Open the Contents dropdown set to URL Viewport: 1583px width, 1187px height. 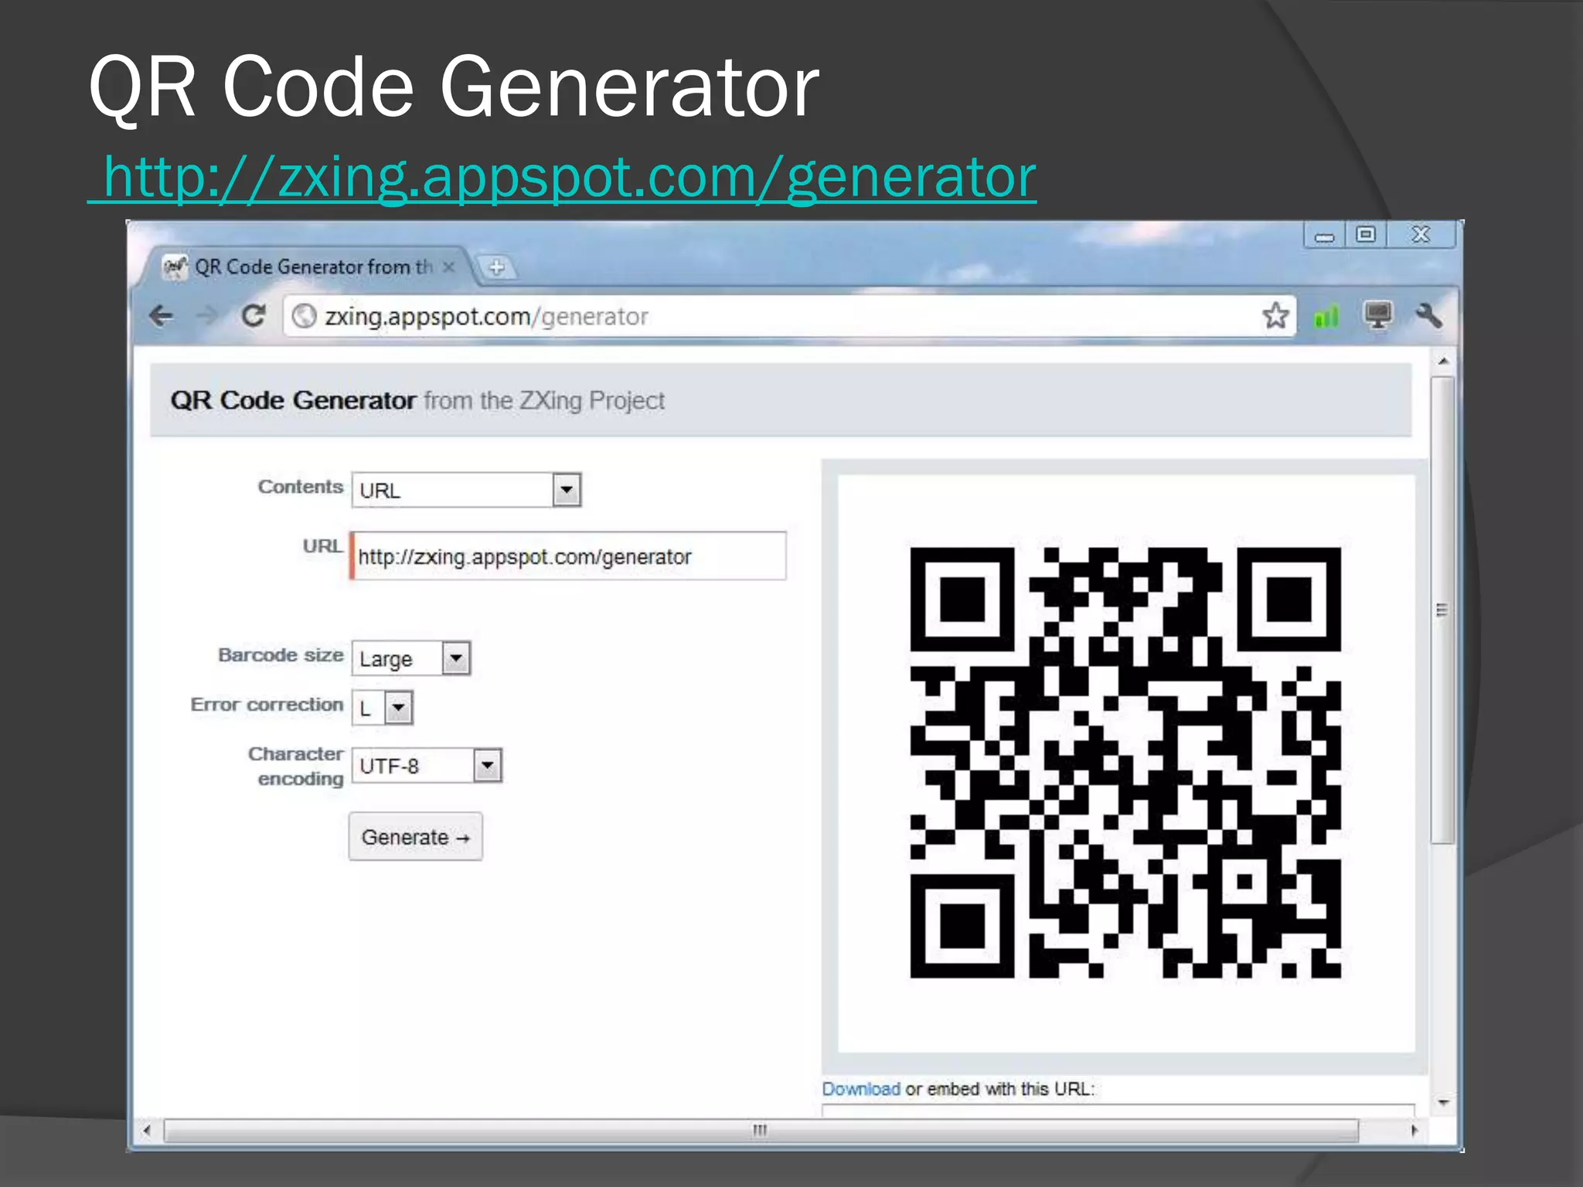coord(466,490)
